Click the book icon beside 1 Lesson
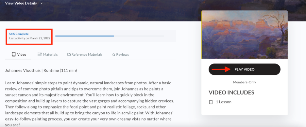The height and width of the screenshot is (127, 306). pyautogui.click(x=211, y=102)
